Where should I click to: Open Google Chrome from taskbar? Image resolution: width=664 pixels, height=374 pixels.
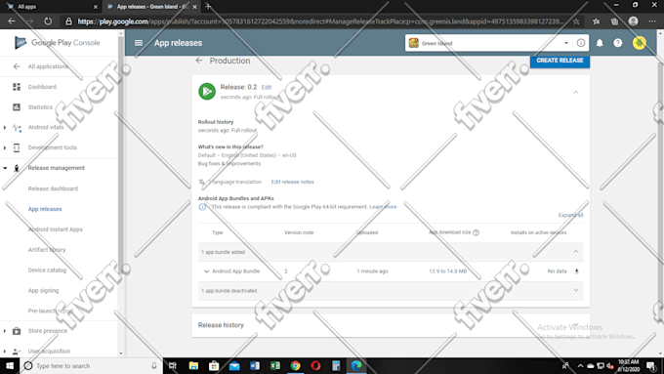295,365
